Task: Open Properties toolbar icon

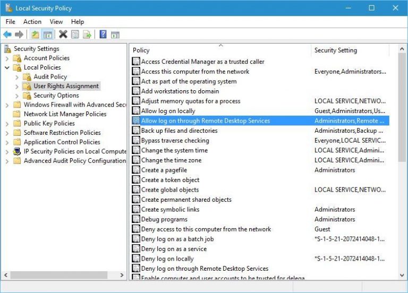Action: pos(75,35)
